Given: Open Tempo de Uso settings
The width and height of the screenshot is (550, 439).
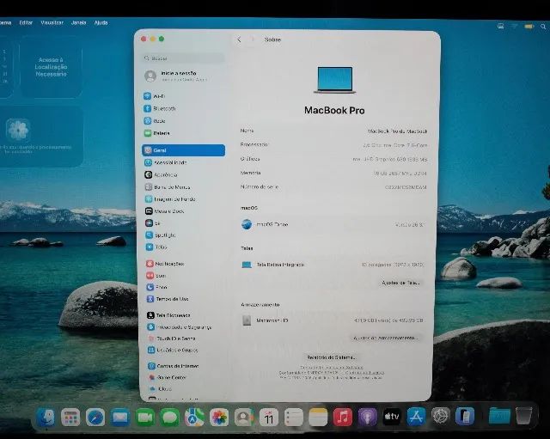Looking at the screenshot, I should click(168, 299).
